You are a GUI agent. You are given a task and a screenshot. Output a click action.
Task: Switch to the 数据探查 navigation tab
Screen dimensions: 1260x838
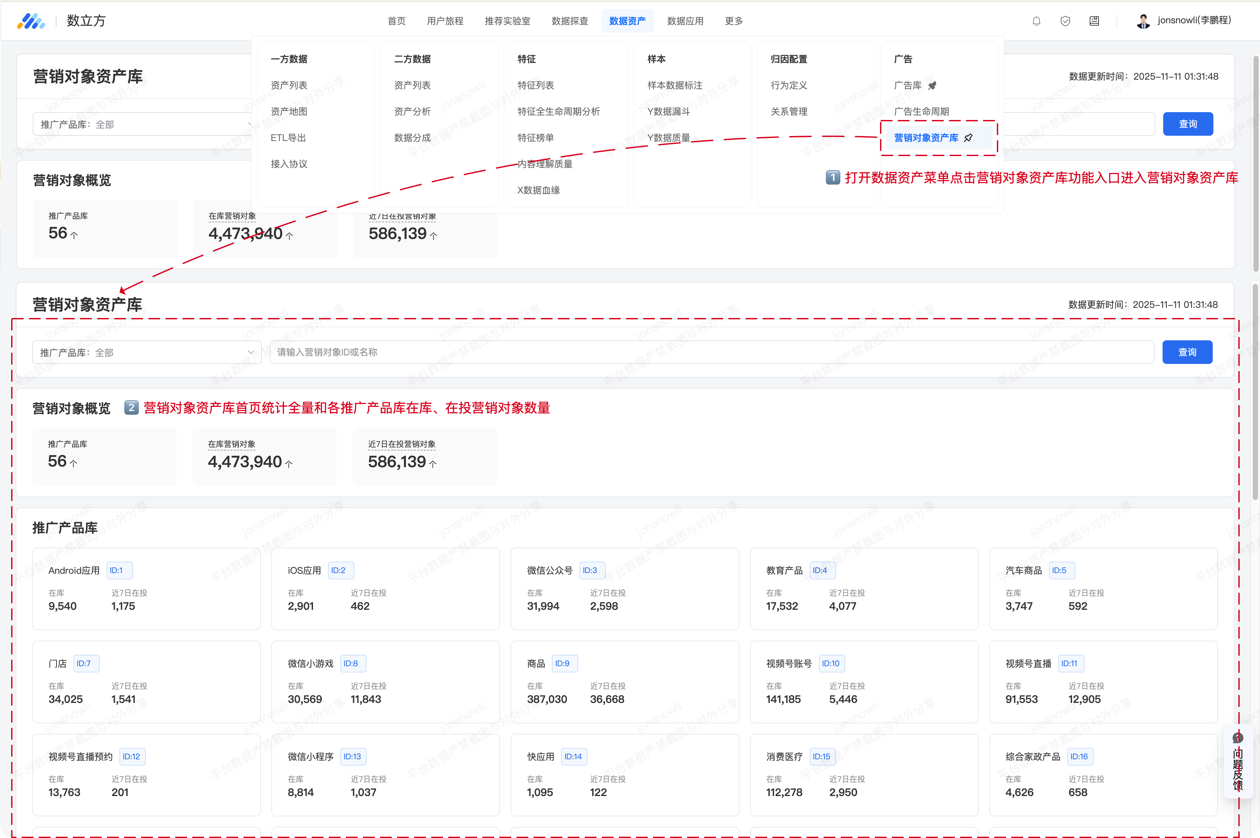(570, 21)
